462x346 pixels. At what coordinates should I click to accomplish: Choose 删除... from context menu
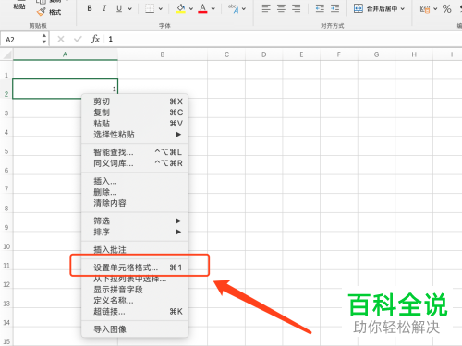coord(135,192)
